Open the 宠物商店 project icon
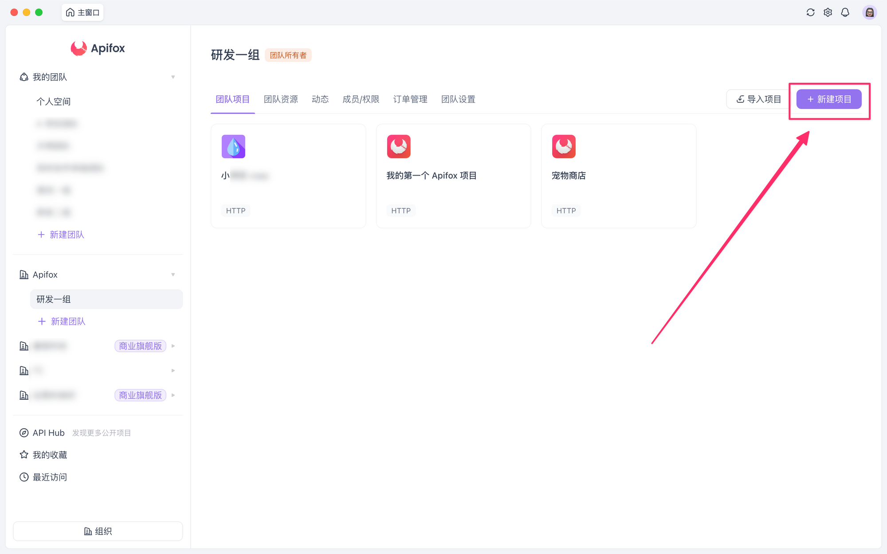 click(x=564, y=147)
